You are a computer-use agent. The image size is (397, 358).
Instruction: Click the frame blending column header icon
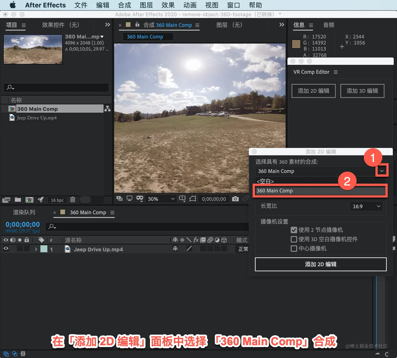(203, 240)
